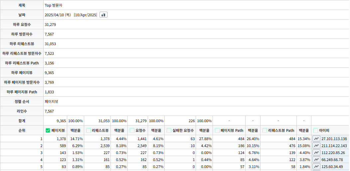Click IP address 27.101.113.138

coord(334,139)
